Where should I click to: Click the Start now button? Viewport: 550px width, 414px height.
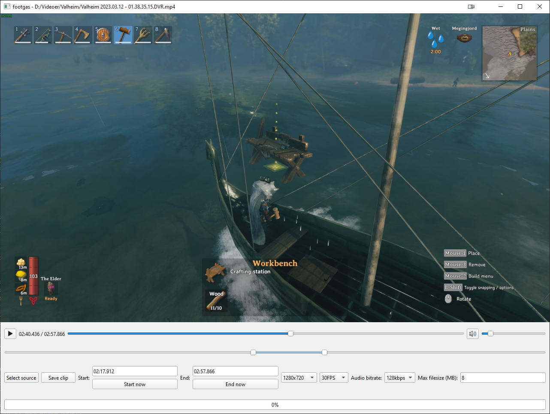[135, 384]
